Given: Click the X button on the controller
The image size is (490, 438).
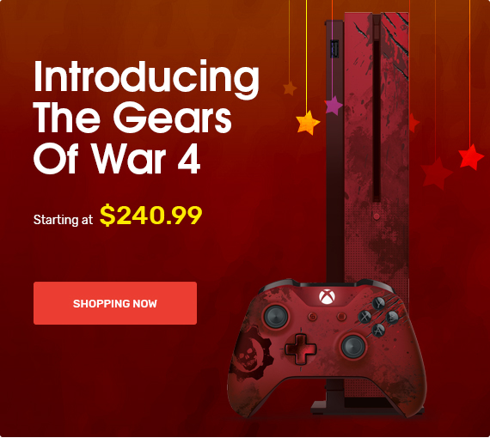Looking at the screenshot, I should point(364,317).
